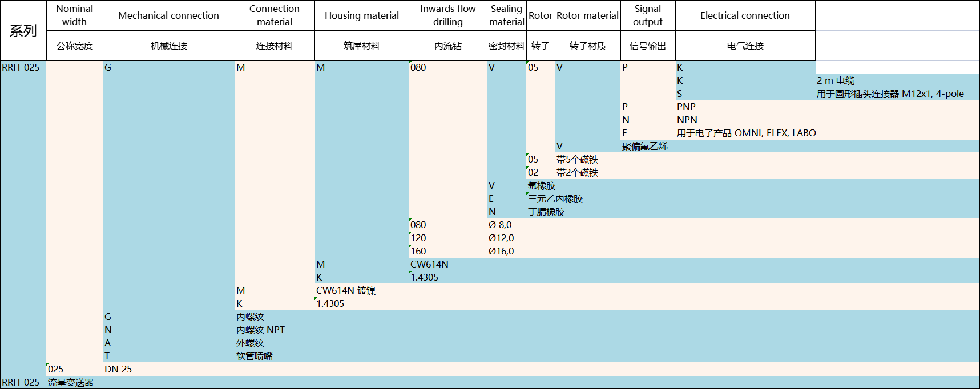The width and height of the screenshot is (980, 389).
Task: Select the DN 25 cell
Action: tap(118, 369)
